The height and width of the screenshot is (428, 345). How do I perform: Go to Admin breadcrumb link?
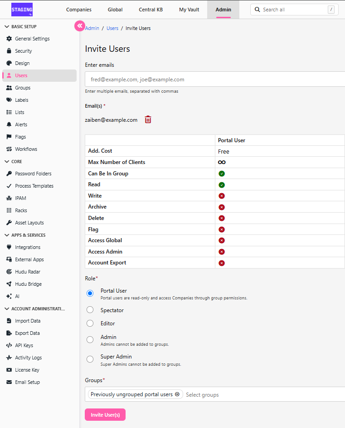(92, 28)
